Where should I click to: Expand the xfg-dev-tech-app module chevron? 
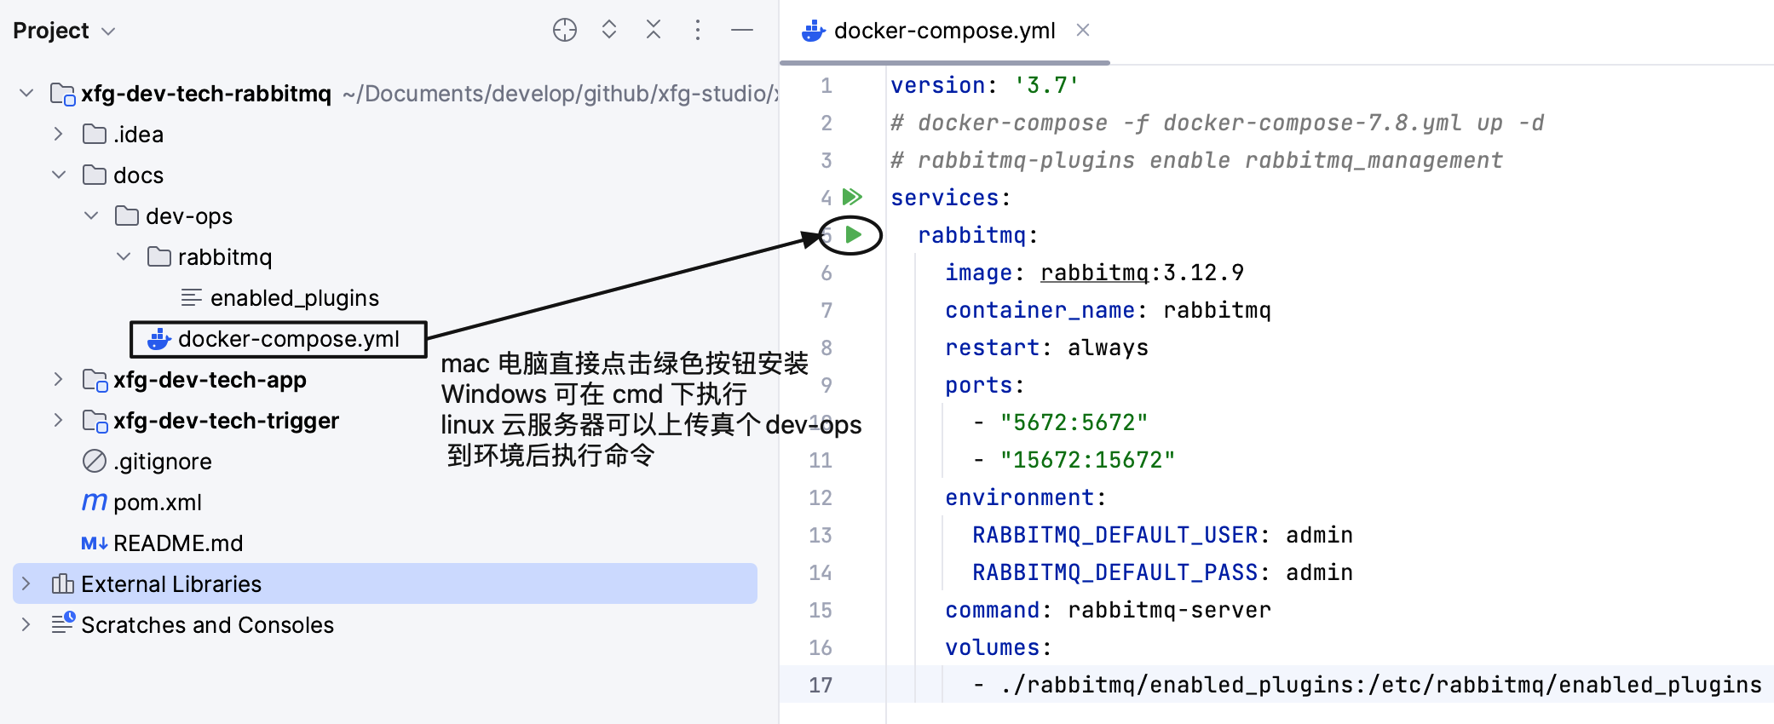coord(58,379)
